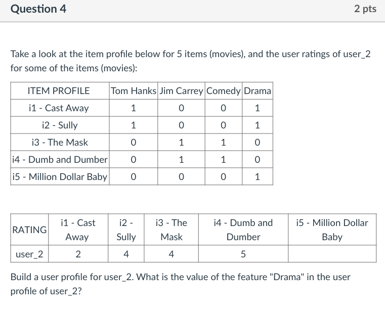Click the 'Question 4' heading
Image resolution: width=385 pixels, height=312 pixels.
click(x=38, y=9)
